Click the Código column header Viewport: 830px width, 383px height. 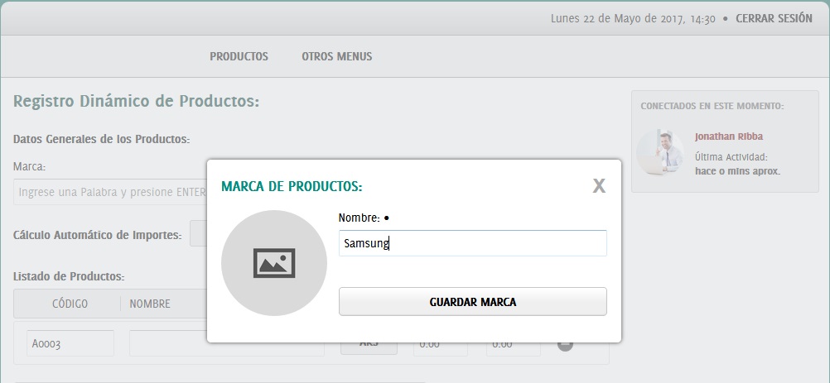(70, 304)
